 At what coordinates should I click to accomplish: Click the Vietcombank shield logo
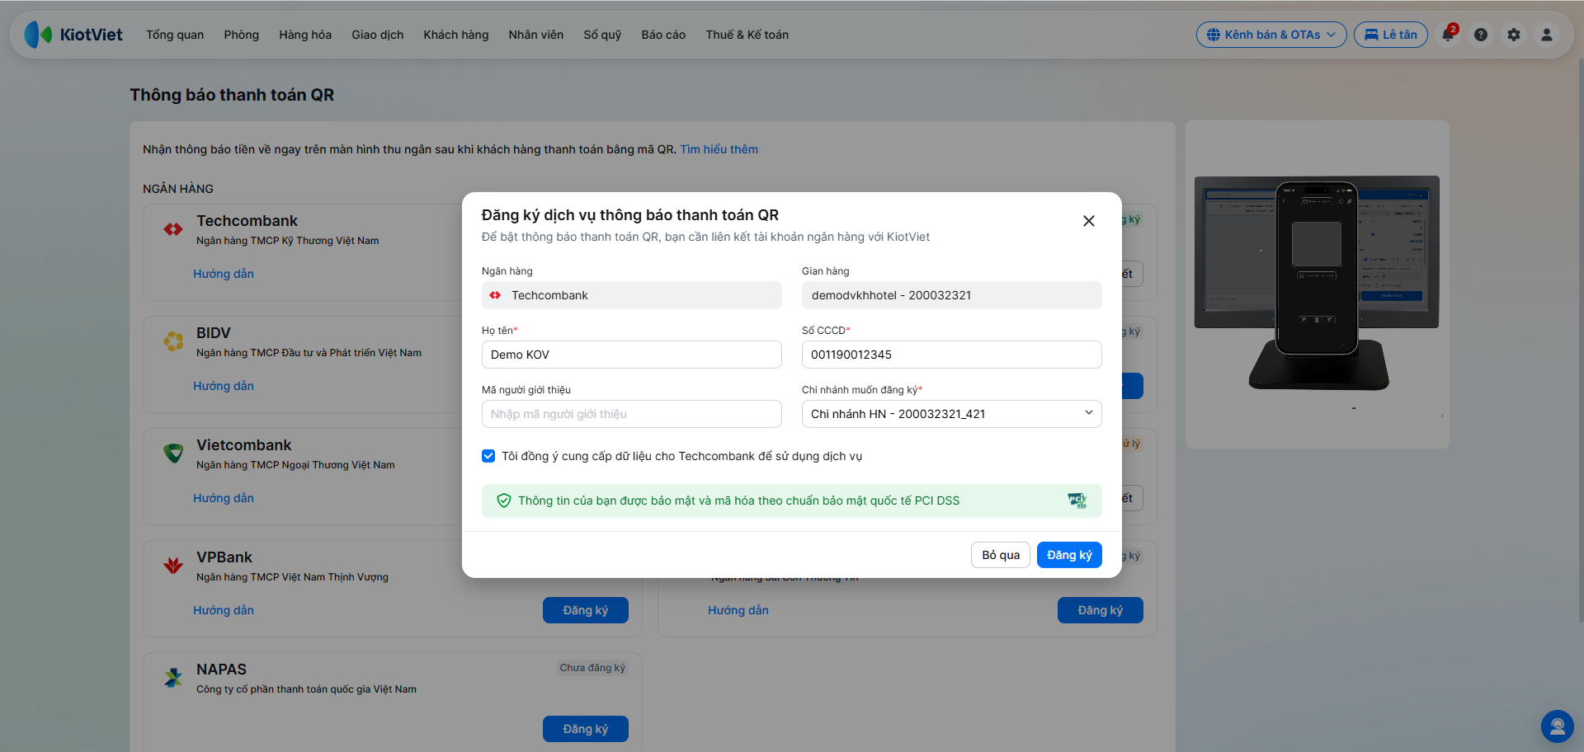[173, 453]
